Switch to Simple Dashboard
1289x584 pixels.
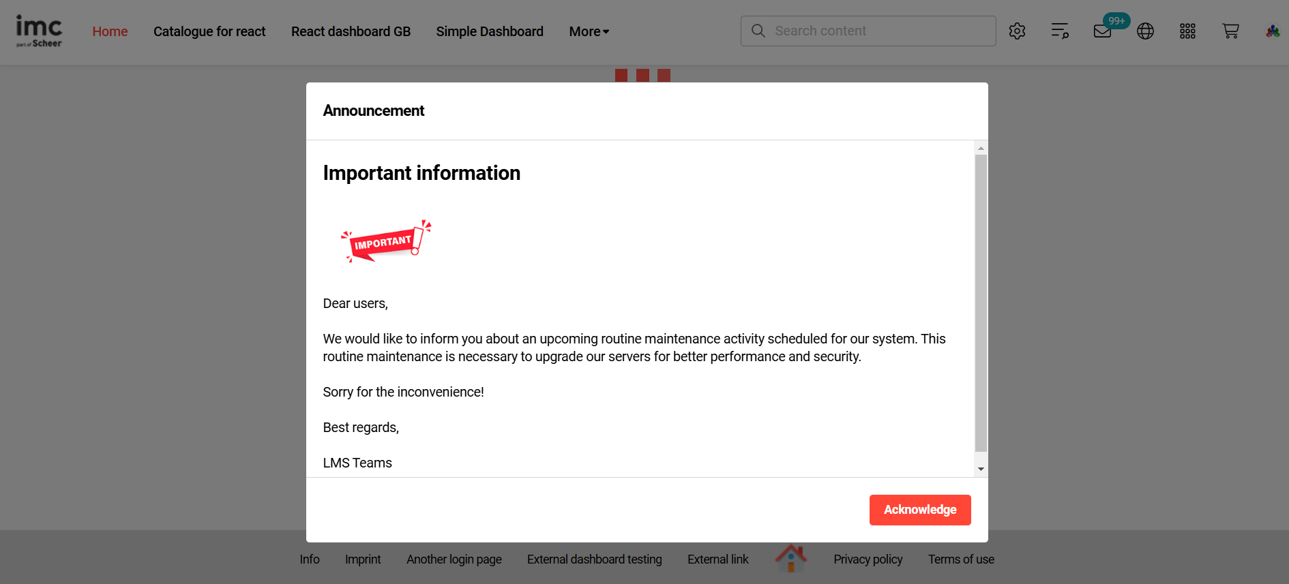pyautogui.click(x=490, y=31)
